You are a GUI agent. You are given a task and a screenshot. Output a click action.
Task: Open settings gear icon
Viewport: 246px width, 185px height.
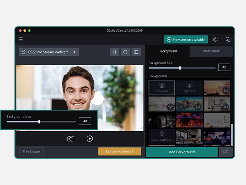[215, 40]
